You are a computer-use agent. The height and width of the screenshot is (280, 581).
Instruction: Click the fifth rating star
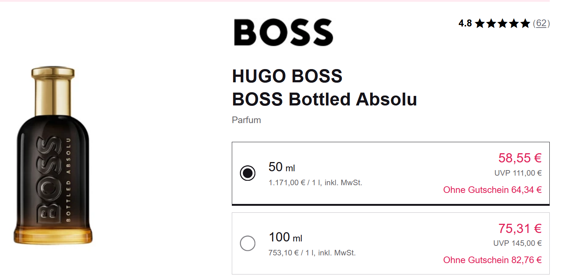[525, 24]
